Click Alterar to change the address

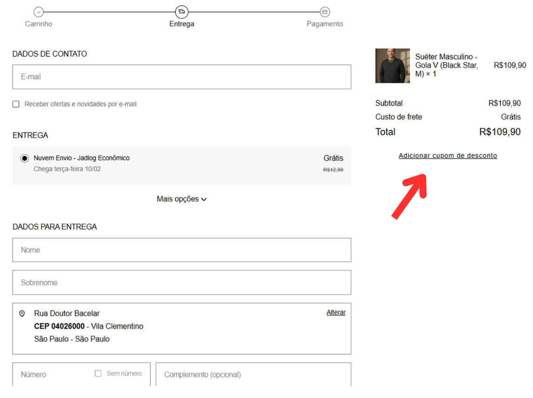(x=336, y=312)
